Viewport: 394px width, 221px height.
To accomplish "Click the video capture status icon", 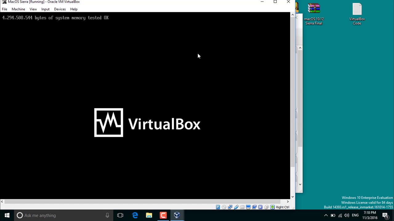I will tap(254, 207).
